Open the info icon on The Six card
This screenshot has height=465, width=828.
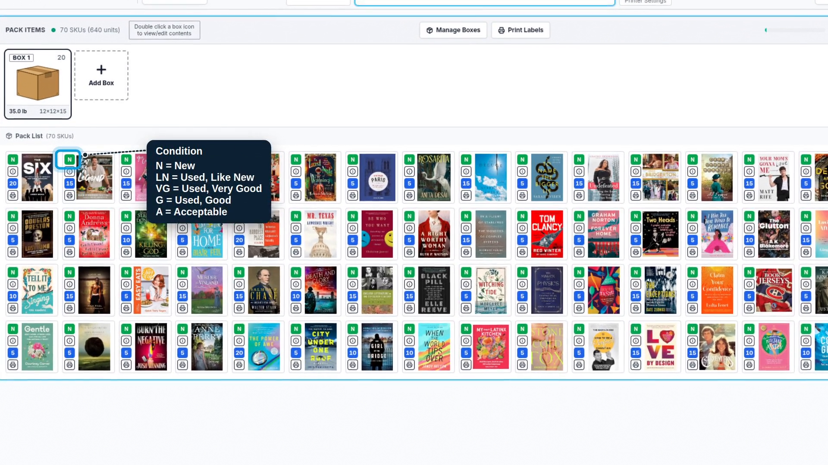[13, 171]
